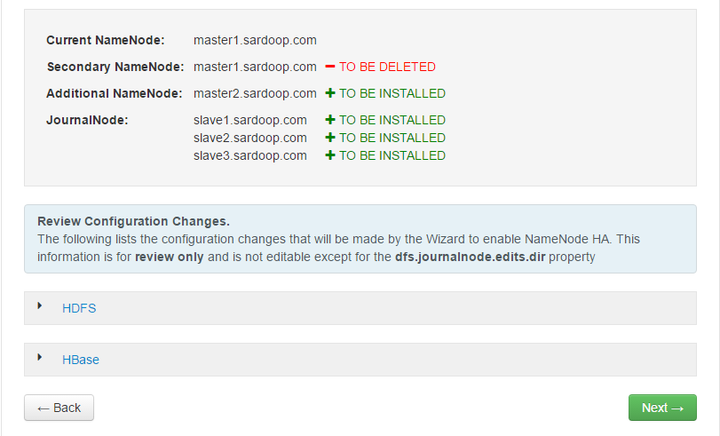Click the red minus icon beside TO BE DELETED
Viewport: 720px width, 436px height.
[x=329, y=67]
